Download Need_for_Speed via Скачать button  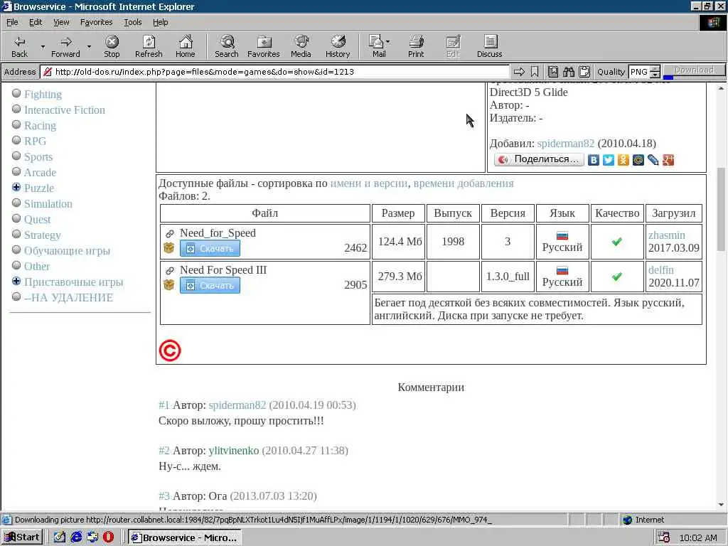[x=210, y=248]
